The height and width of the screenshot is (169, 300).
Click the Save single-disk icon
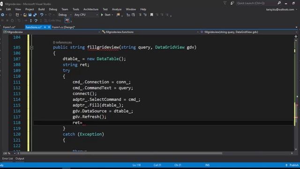[x=30, y=15]
